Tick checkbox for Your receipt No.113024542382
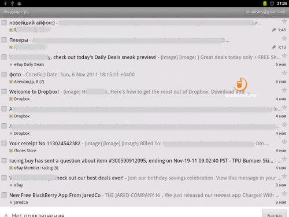Screen dimensions: 289x217 4,144
